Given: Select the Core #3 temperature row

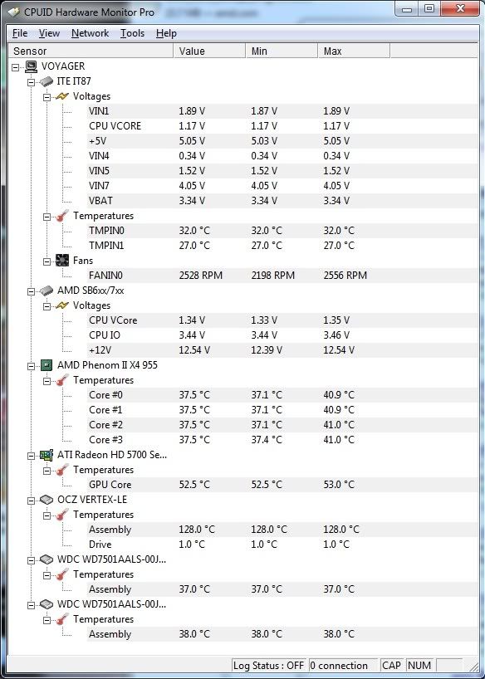Looking at the screenshot, I should 282,440.
